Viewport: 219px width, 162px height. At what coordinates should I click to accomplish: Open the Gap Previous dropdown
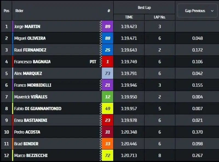point(197,11)
